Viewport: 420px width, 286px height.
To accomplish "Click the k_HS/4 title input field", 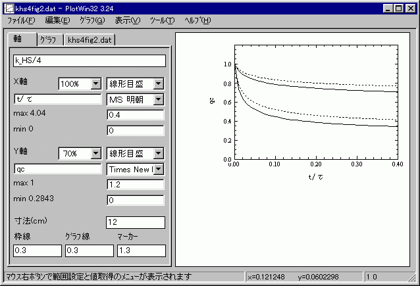I will pos(88,61).
